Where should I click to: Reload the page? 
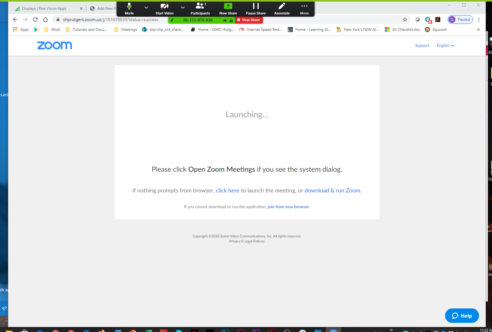(x=35, y=19)
